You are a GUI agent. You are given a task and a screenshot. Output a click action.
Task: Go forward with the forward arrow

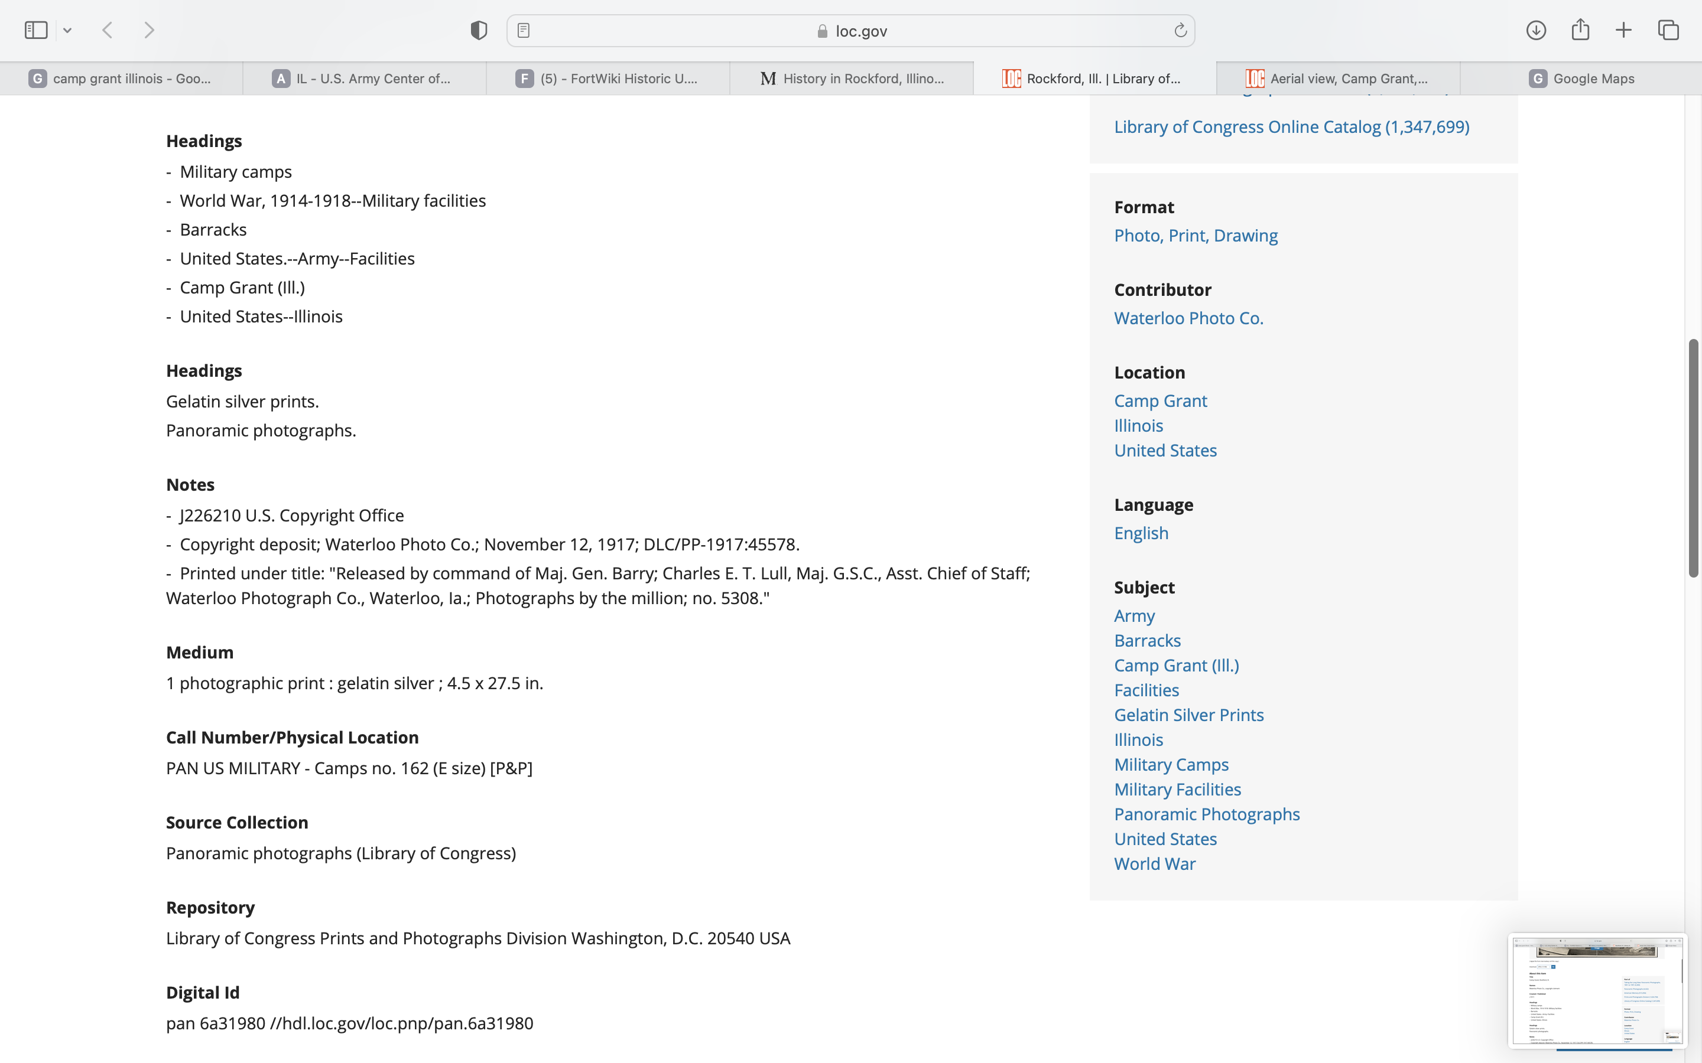point(149,30)
